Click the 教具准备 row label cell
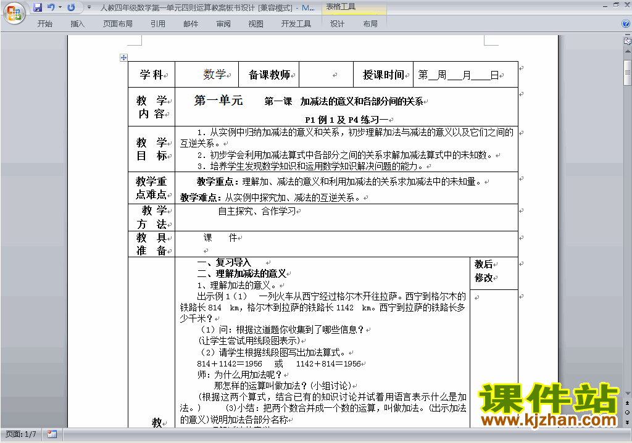 152,244
